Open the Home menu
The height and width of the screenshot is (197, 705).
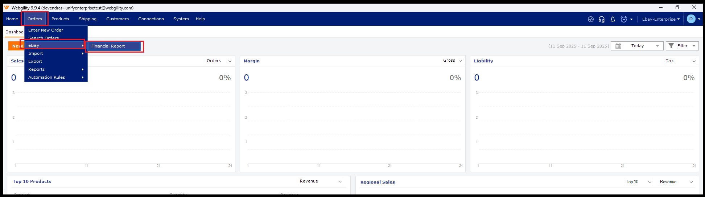12,19
